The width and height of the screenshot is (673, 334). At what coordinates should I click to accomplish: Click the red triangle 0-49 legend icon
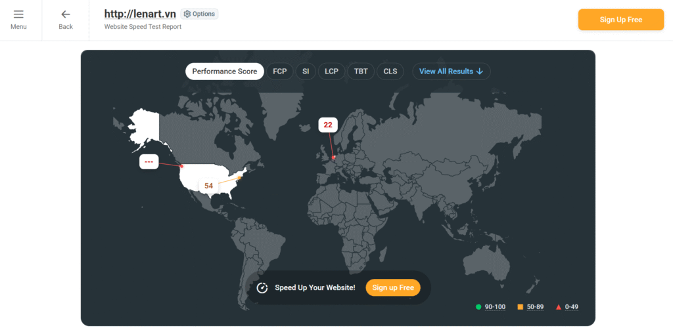coord(559,307)
